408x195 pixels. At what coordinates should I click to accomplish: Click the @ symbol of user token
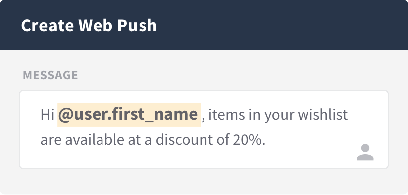(66, 115)
